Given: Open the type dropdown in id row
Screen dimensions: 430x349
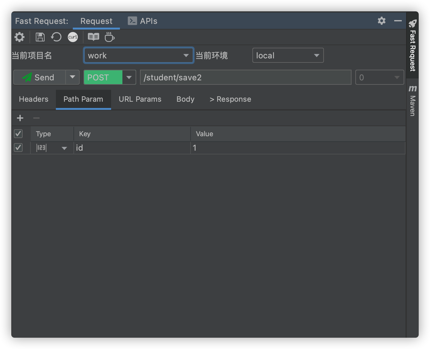Looking at the screenshot, I should tap(64, 148).
